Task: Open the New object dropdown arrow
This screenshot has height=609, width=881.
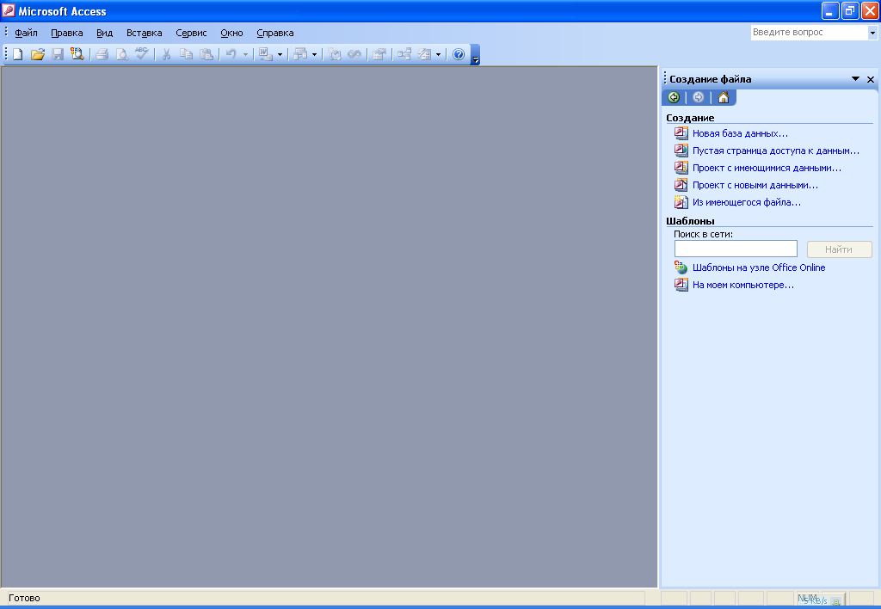Action: (438, 54)
